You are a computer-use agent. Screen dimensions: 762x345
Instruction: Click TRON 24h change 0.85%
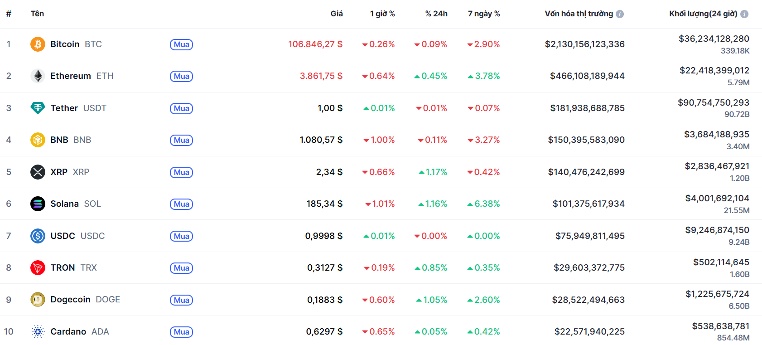(x=431, y=267)
